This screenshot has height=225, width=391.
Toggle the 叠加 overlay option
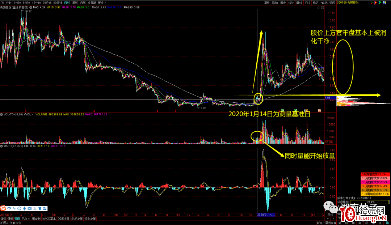pyautogui.click(x=275, y=3)
